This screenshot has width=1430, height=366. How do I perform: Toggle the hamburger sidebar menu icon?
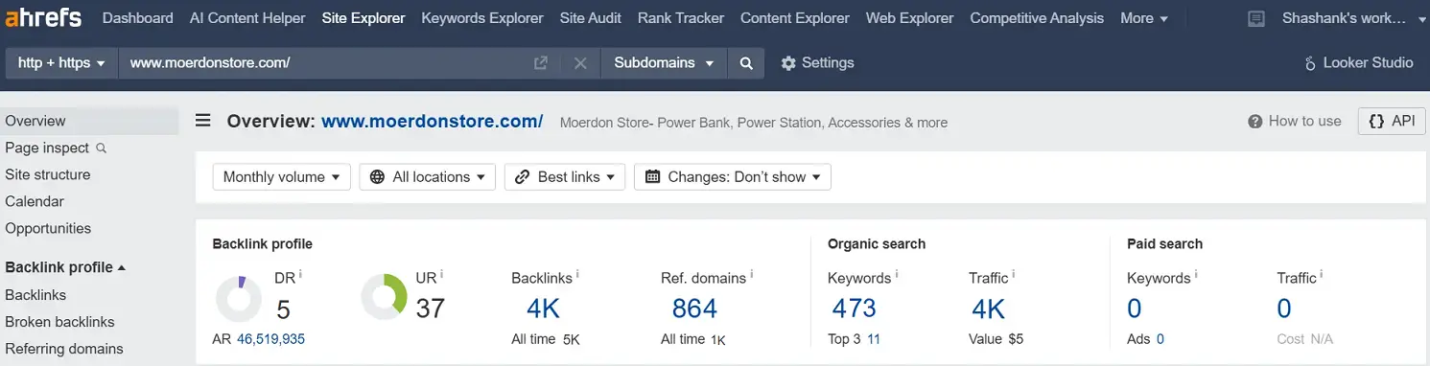(x=203, y=121)
